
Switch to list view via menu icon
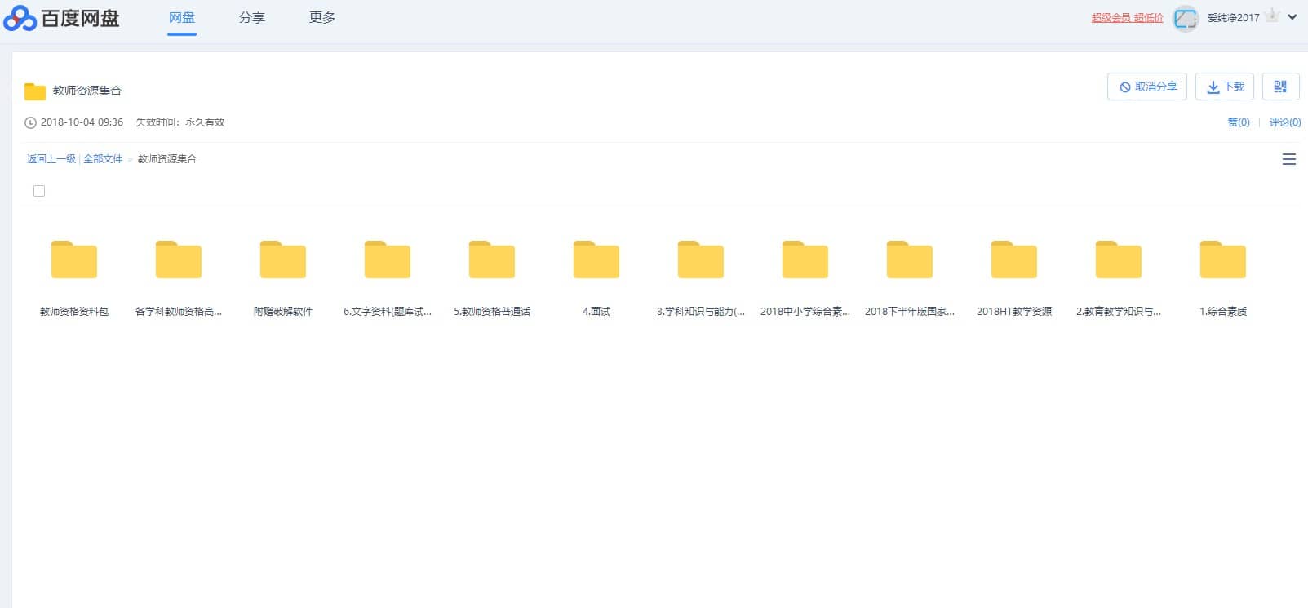[1289, 160]
